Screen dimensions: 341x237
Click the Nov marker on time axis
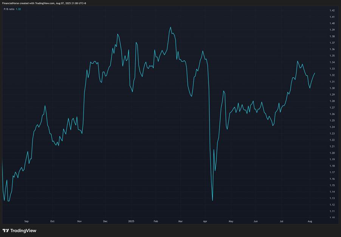[x=79, y=221]
